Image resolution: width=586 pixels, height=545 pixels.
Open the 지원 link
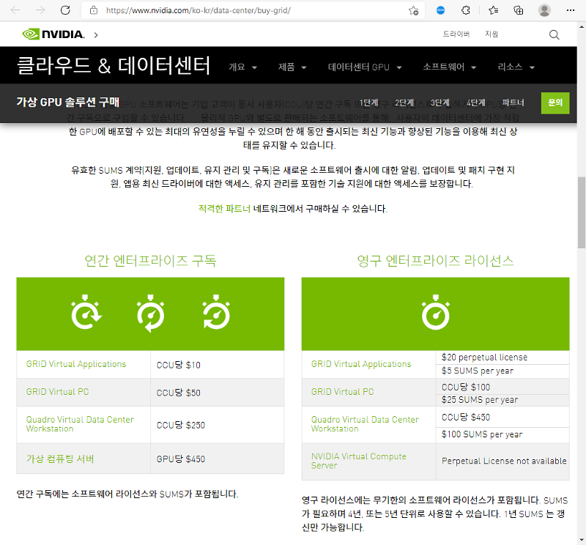[x=492, y=34]
